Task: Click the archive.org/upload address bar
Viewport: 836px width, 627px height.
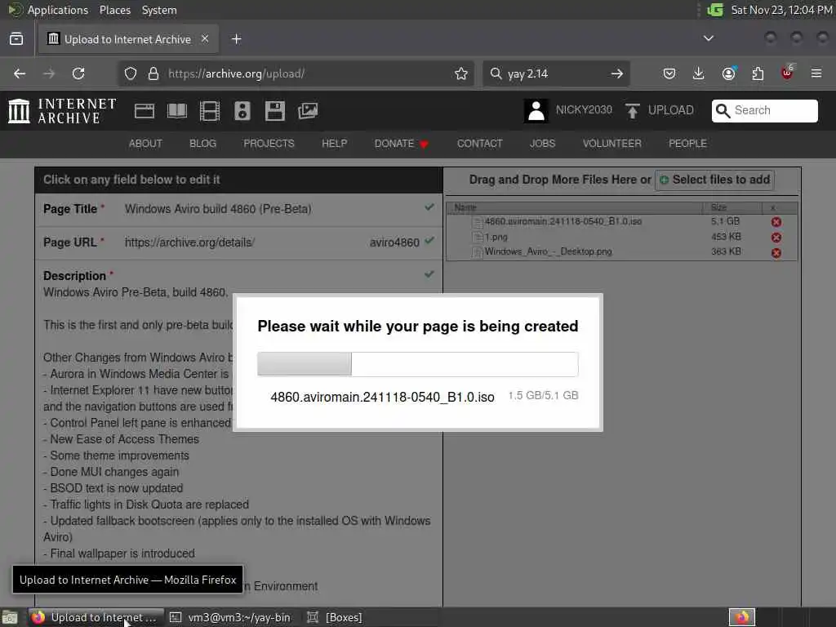Action: pos(296,73)
